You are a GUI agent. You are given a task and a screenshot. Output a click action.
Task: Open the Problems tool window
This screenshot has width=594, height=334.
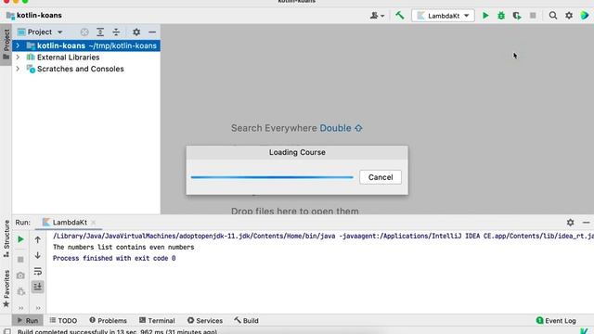[108, 320]
